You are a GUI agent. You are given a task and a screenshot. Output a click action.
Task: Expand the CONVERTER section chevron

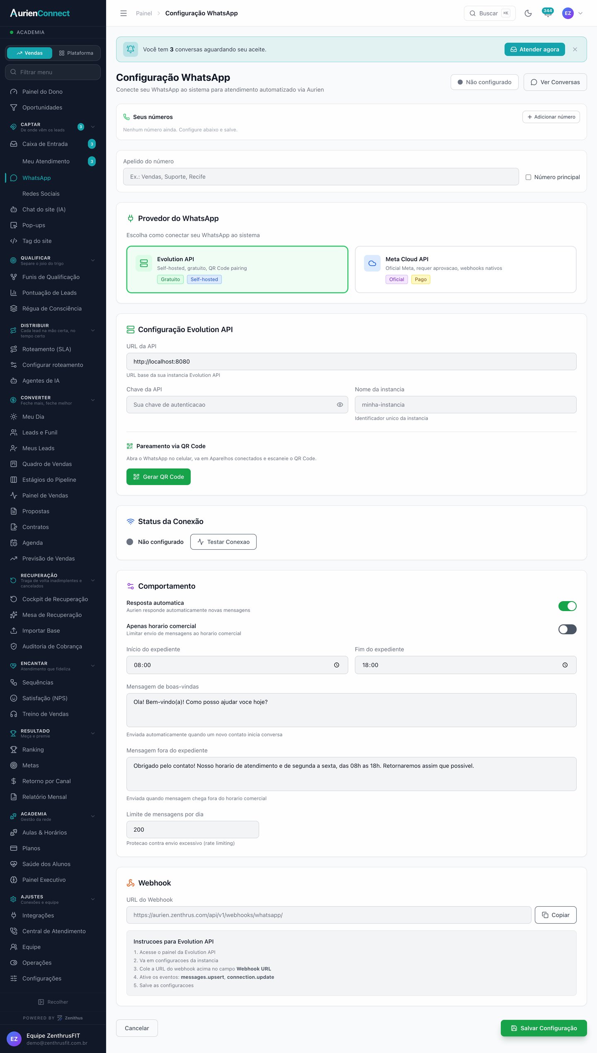point(93,400)
